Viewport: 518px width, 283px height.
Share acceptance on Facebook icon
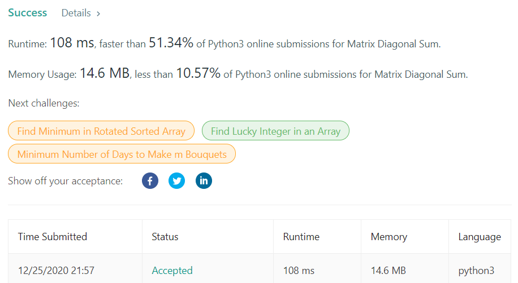click(150, 180)
